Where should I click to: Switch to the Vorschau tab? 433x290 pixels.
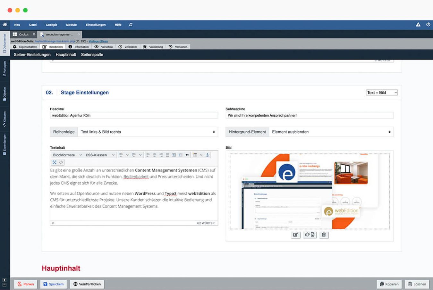104,47
